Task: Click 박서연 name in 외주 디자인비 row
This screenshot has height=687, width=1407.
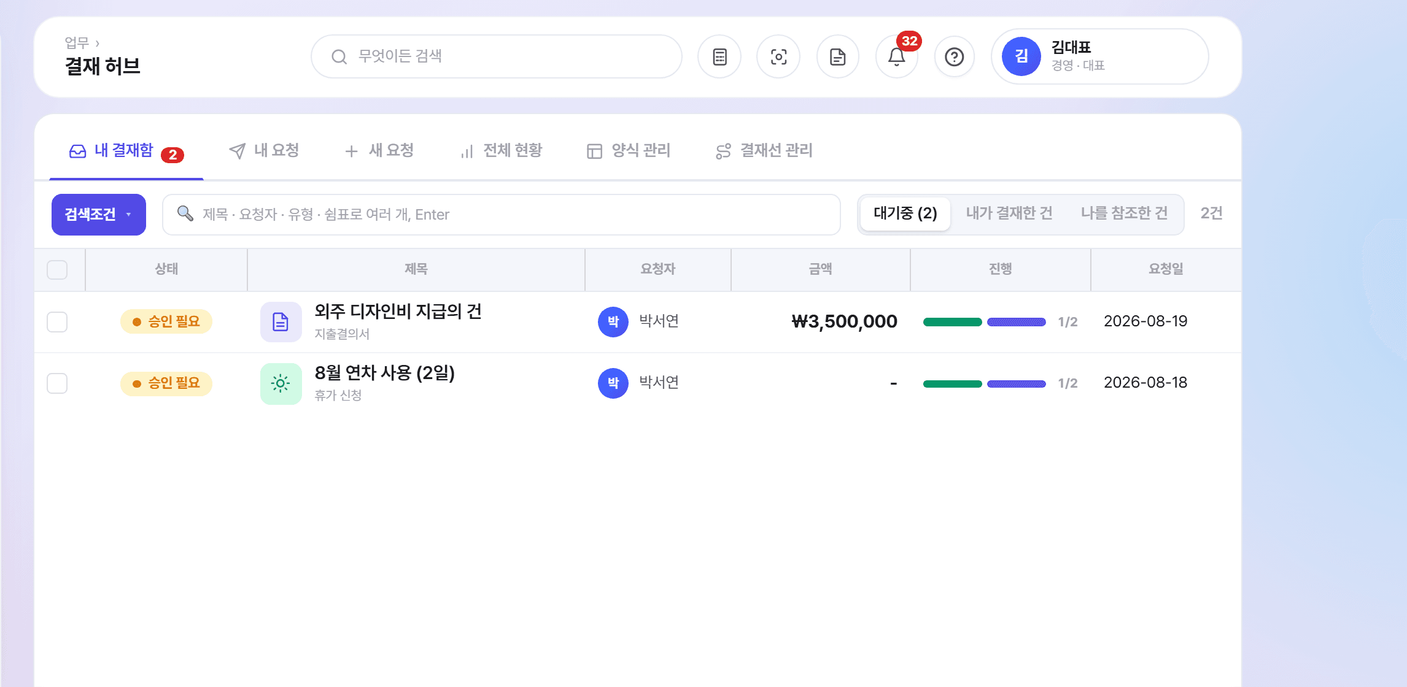Action: coord(659,321)
